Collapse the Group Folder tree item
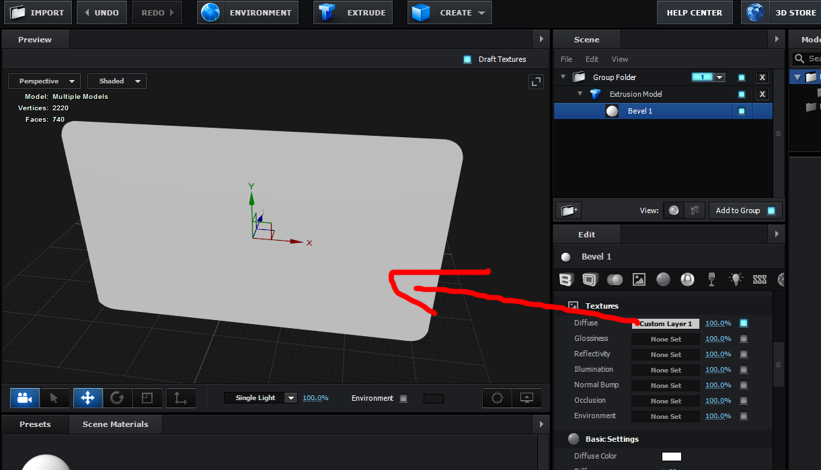 563,77
